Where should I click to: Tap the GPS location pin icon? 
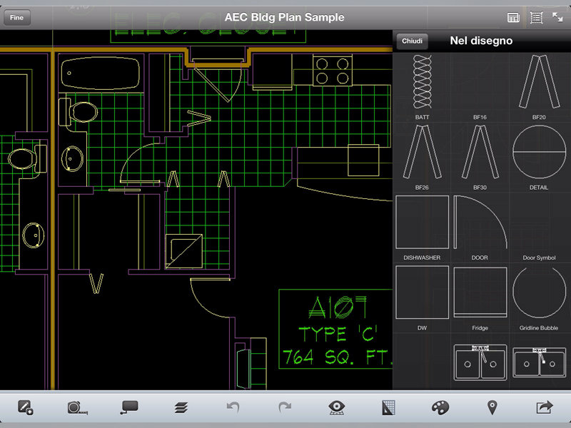point(492,407)
